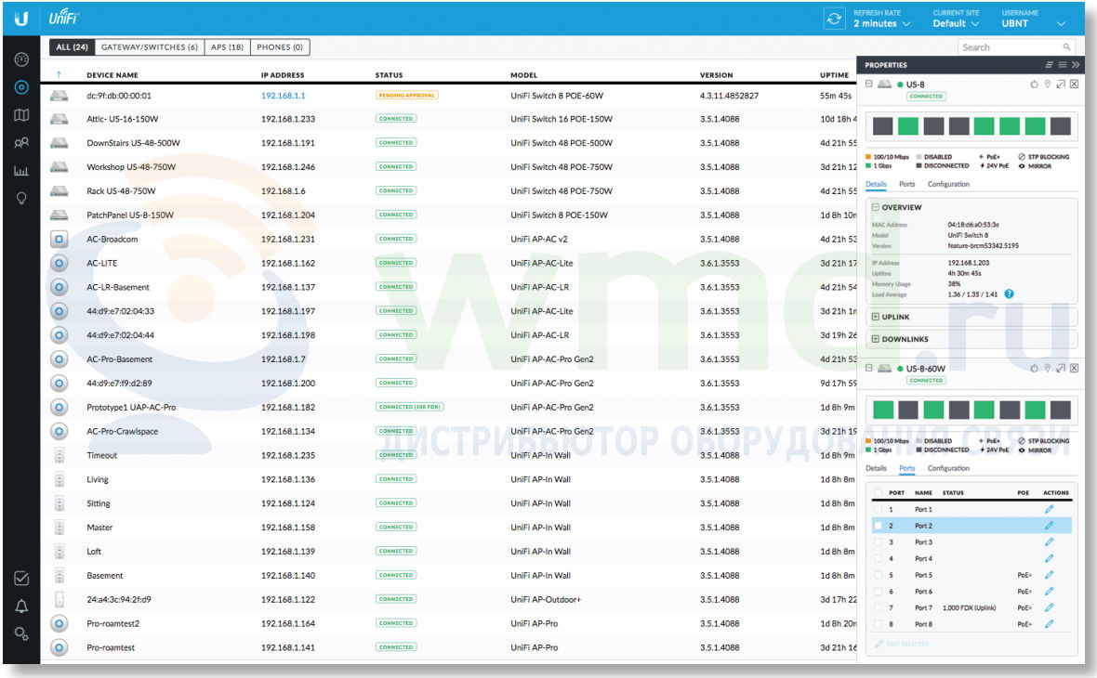Switch properties to list view icon
The width and height of the screenshot is (1097, 678).
[1062, 65]
